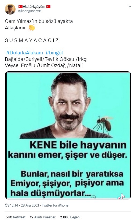Click the clapping hands emoji
This screenshot has width=136, height=220.
coord(32,28)
